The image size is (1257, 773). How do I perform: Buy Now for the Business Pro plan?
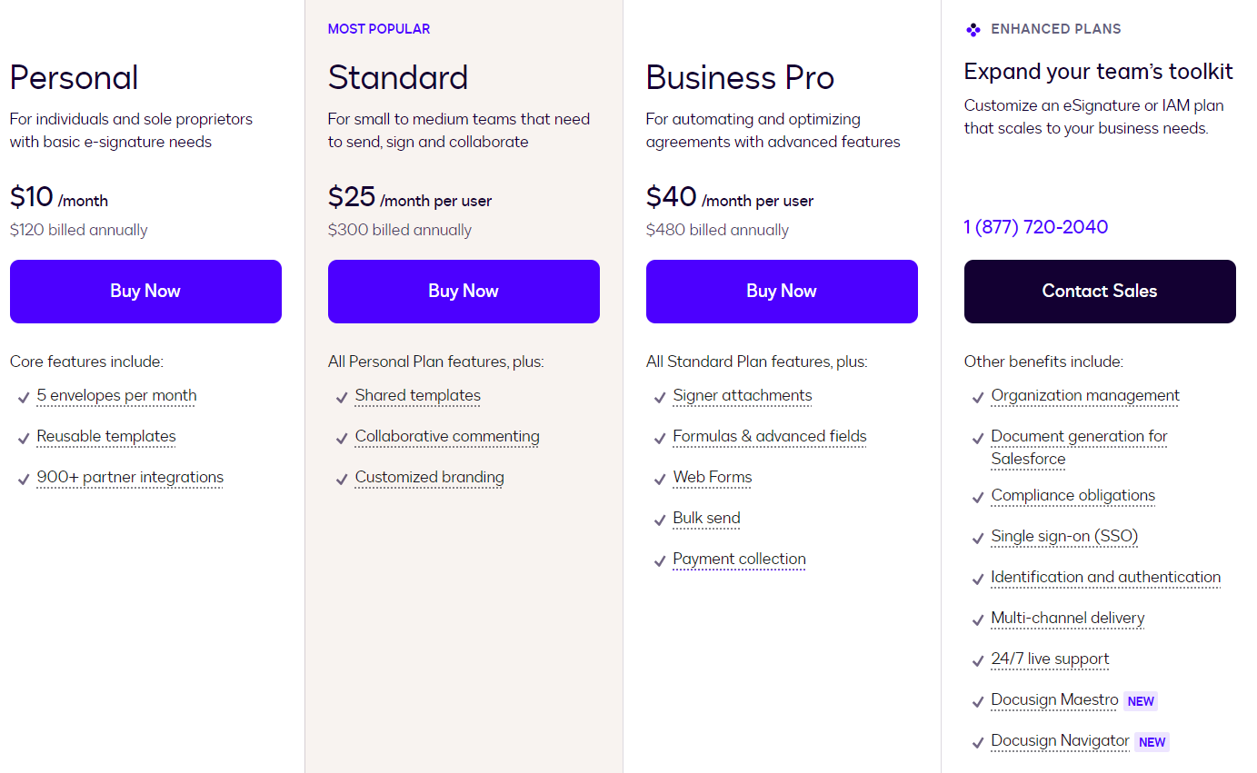point(781,291)
